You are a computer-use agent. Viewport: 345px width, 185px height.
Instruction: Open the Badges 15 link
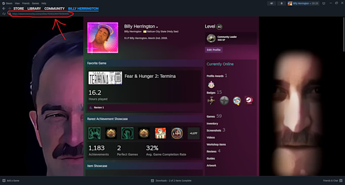(x=214, y=92)
